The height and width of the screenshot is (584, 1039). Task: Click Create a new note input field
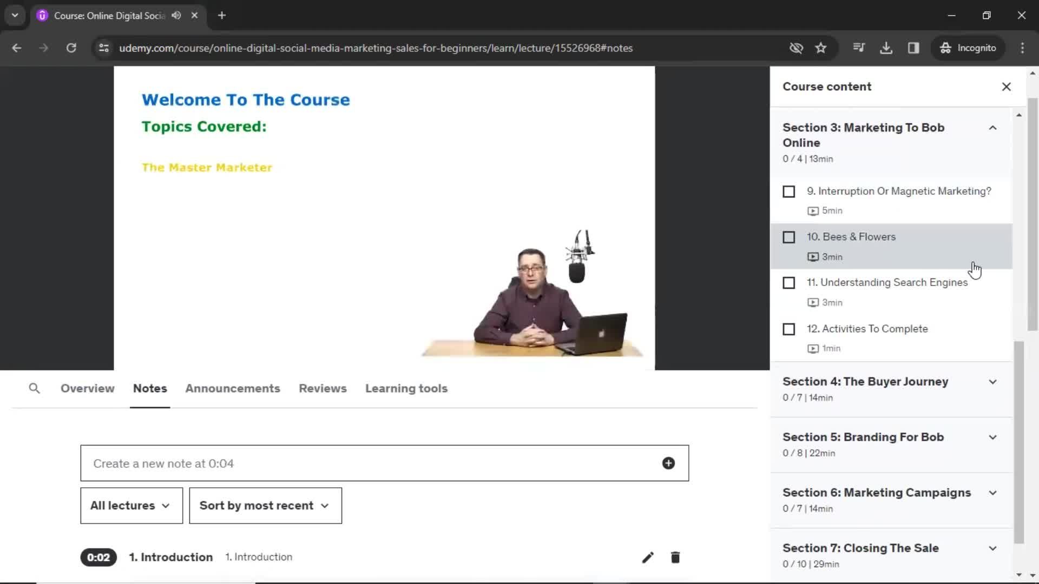point(384,463)
